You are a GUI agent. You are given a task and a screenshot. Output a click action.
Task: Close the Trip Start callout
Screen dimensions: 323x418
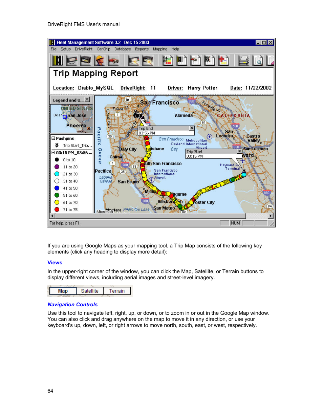pos(239,151)
